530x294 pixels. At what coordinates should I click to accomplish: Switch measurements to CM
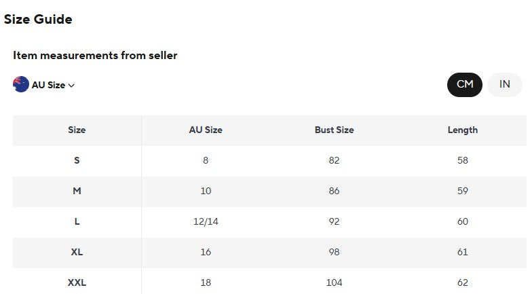point(465,85)
